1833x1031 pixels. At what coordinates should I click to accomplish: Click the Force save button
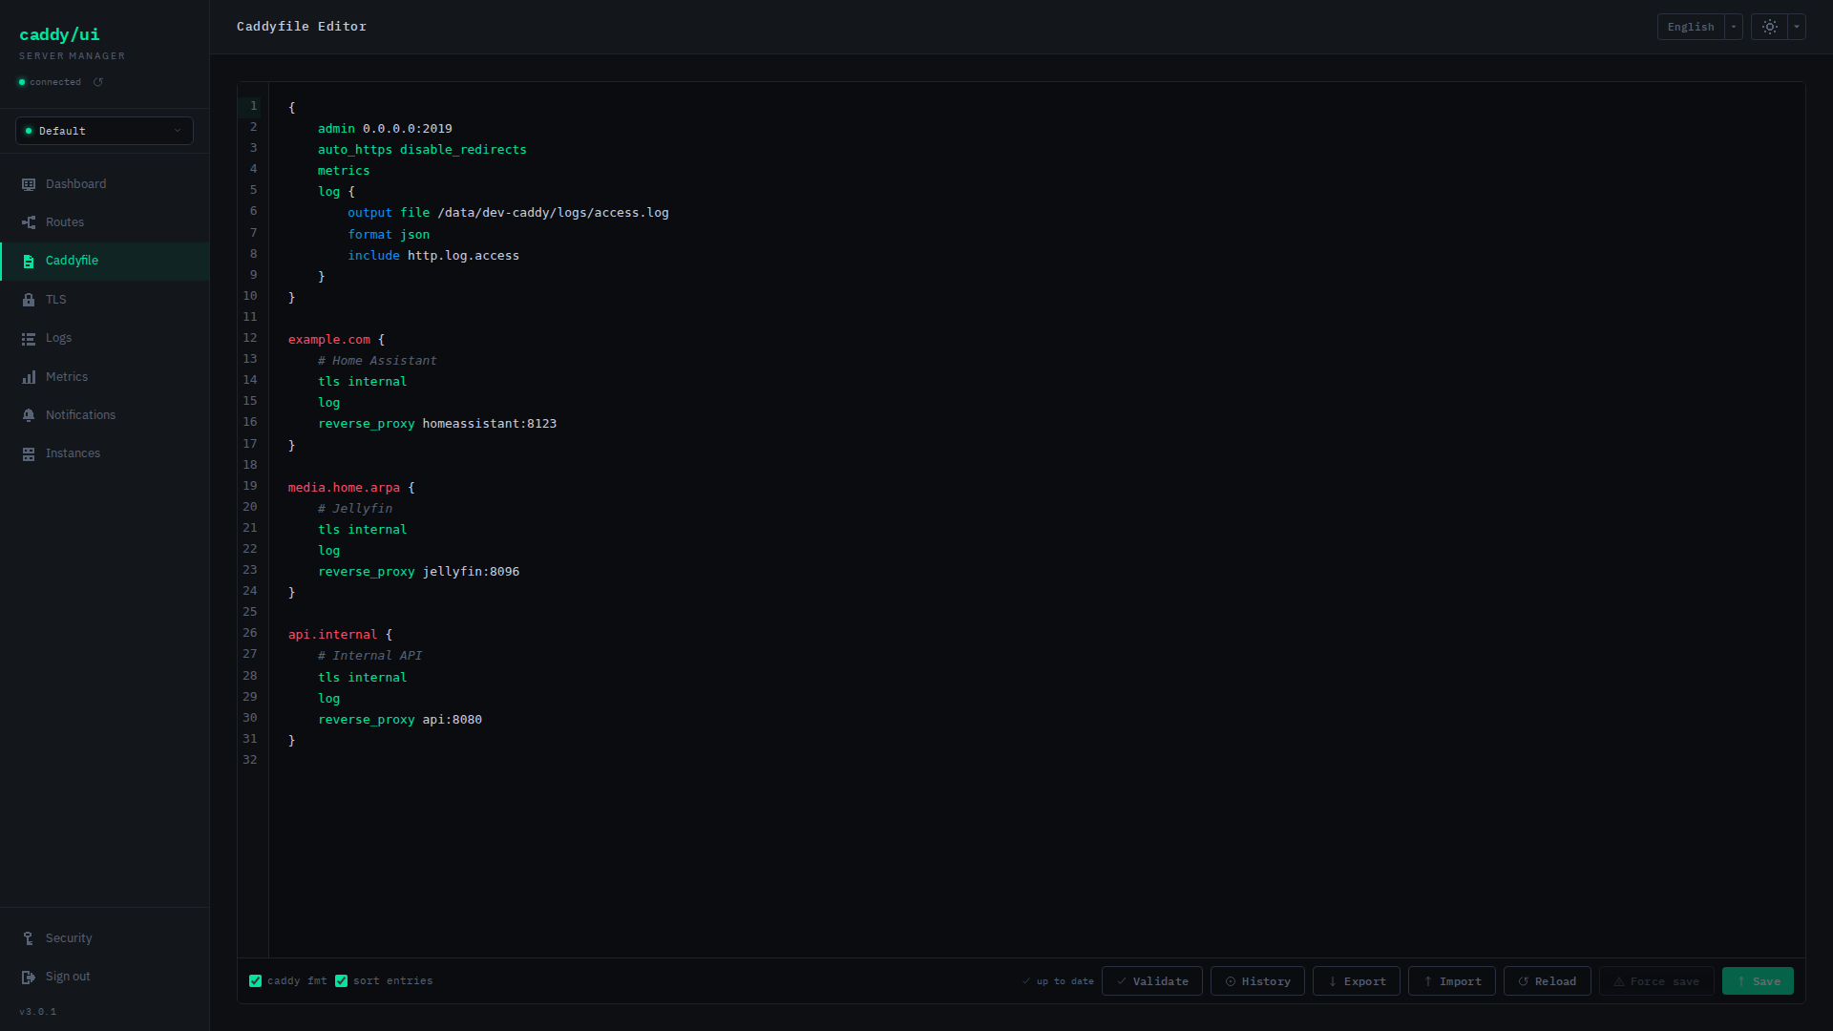[x=1656, y=981]
